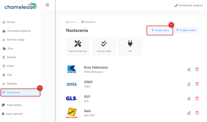
Task: Click the ONIX title text
Action: pyautogui.click(x=88, y=82)
